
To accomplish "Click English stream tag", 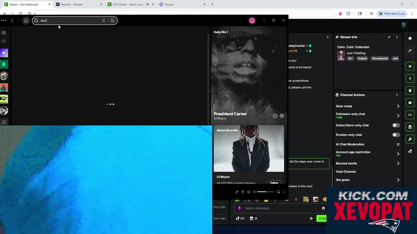I will (x=362, y=58).
